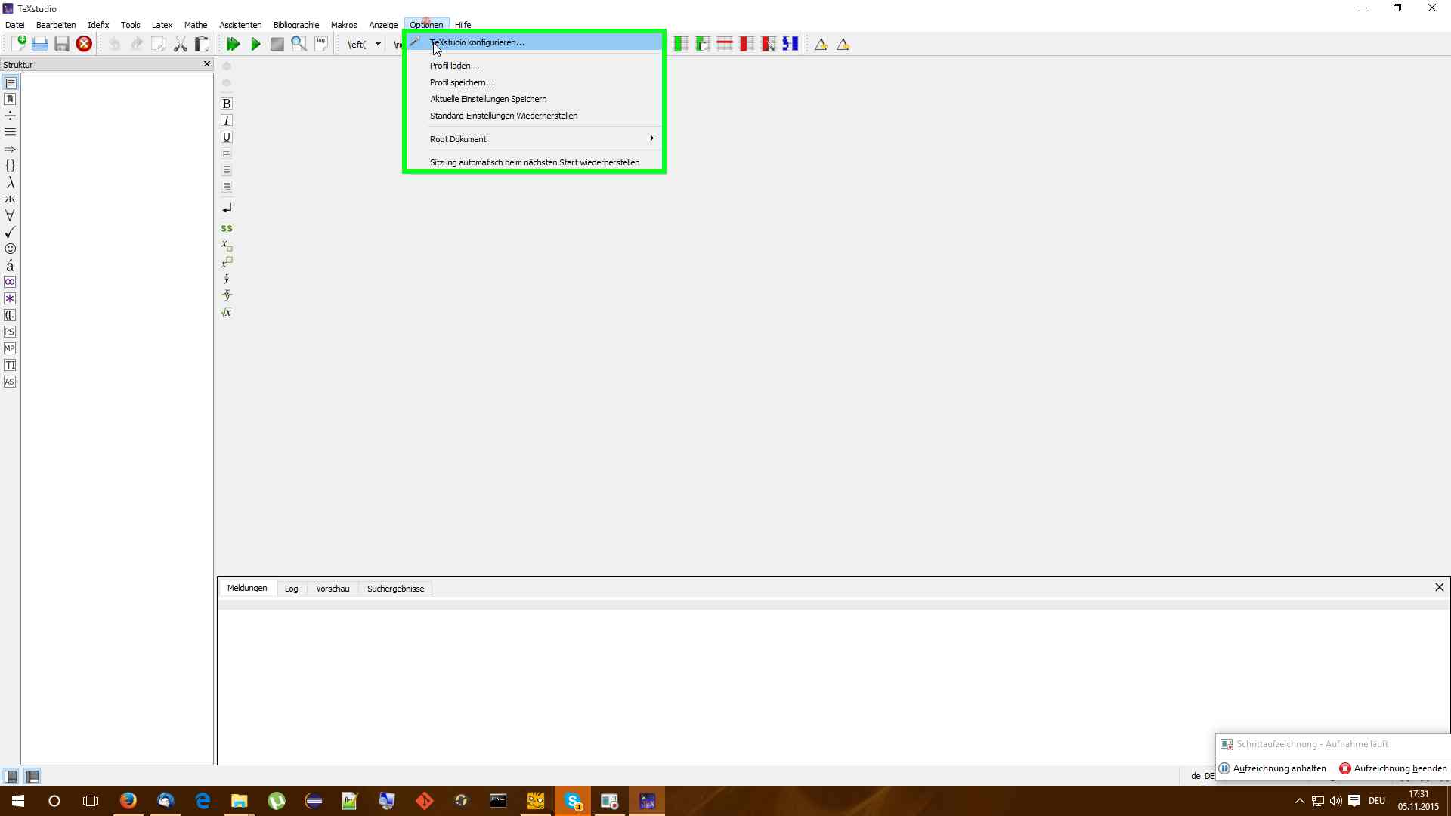Screen dimensions: 1451x816
Task: Click the Cut scissors icon
Action: point(180,44)
